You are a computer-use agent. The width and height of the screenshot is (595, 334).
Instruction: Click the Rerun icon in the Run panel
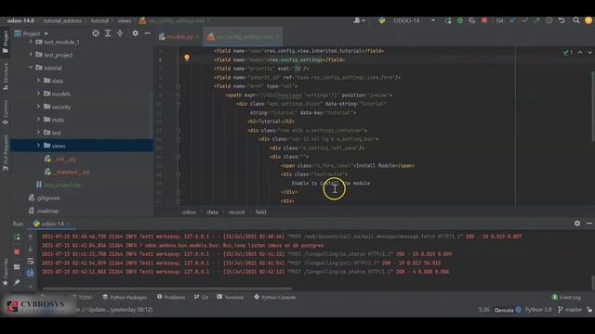click(17, 238)
